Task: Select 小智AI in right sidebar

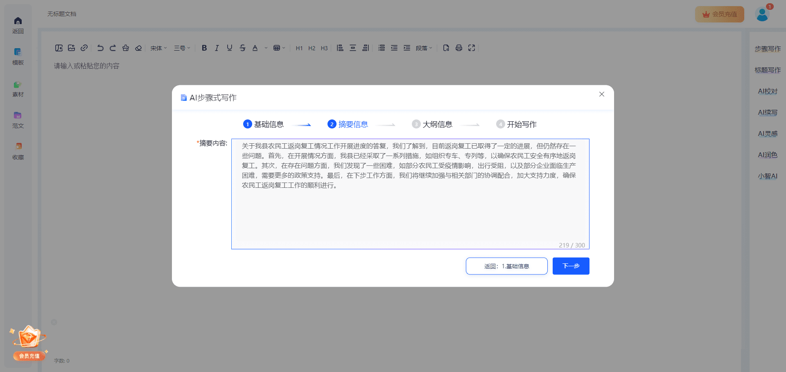Action: [768, 176]
